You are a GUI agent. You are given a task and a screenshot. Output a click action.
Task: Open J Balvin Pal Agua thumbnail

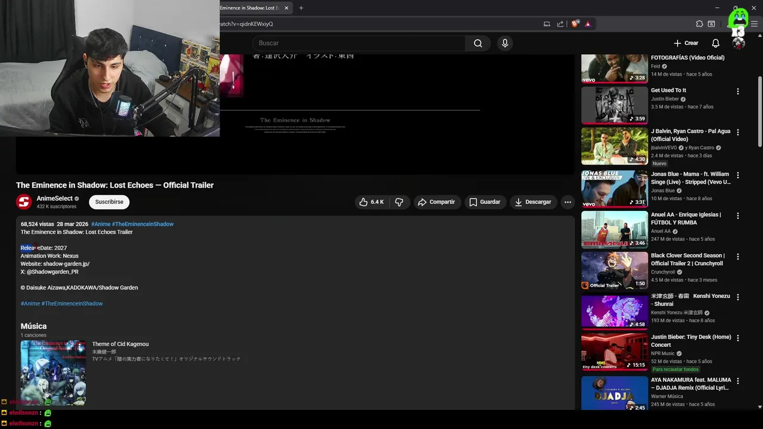click(614, 146)
